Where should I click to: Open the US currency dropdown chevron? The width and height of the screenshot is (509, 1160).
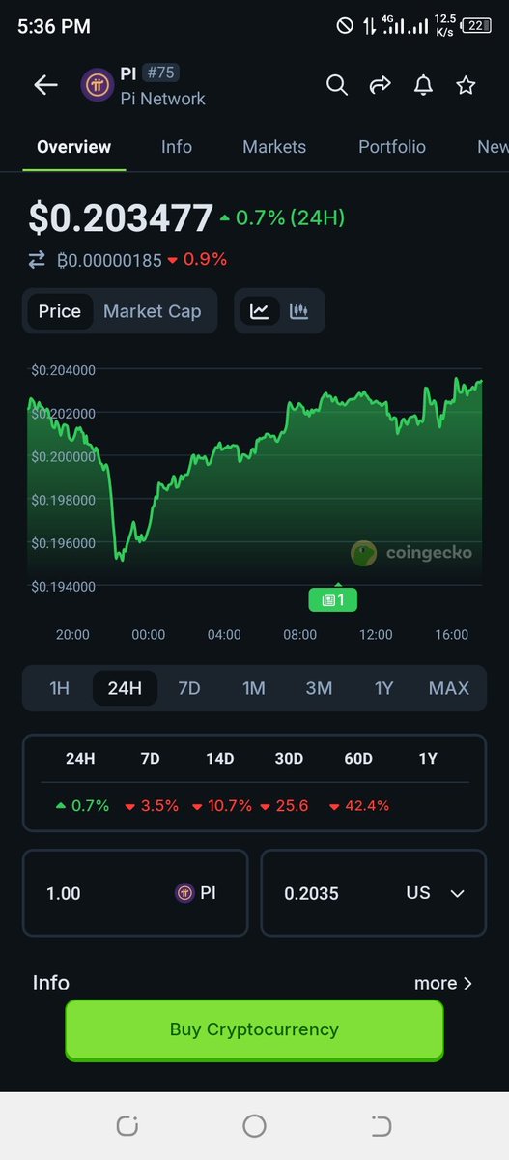click(x=458, y=893)
